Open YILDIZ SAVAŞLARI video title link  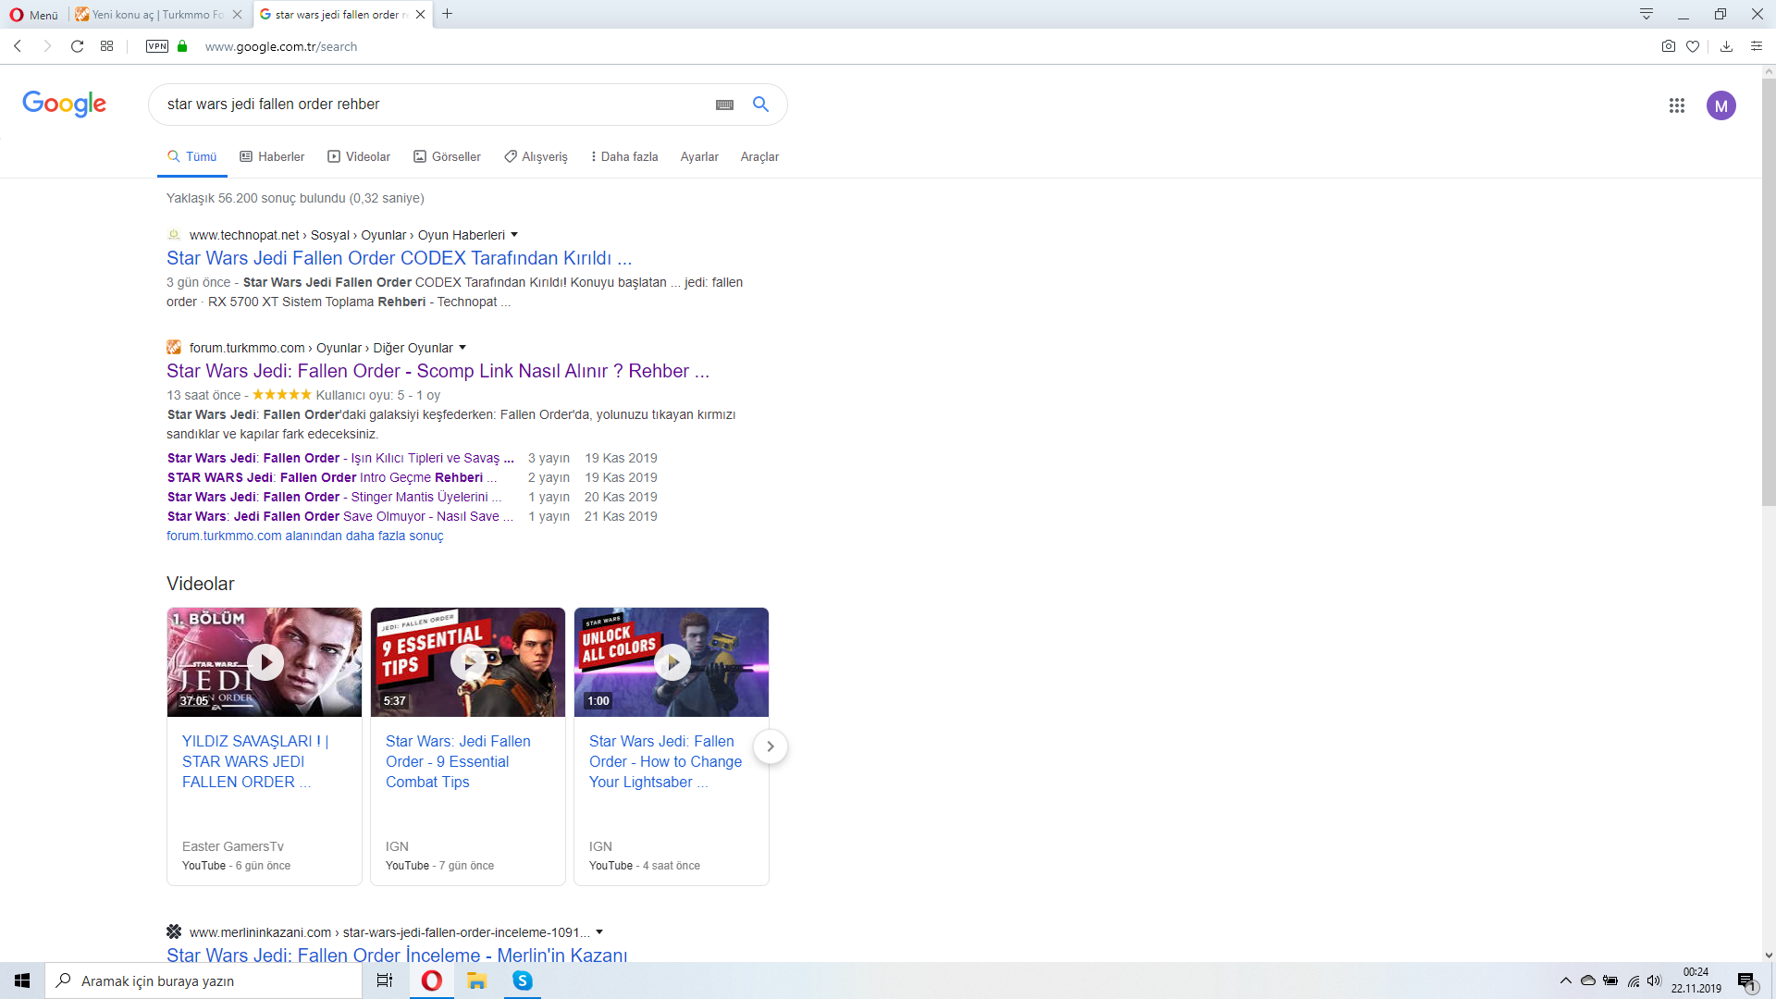click(x=255, y=761)
